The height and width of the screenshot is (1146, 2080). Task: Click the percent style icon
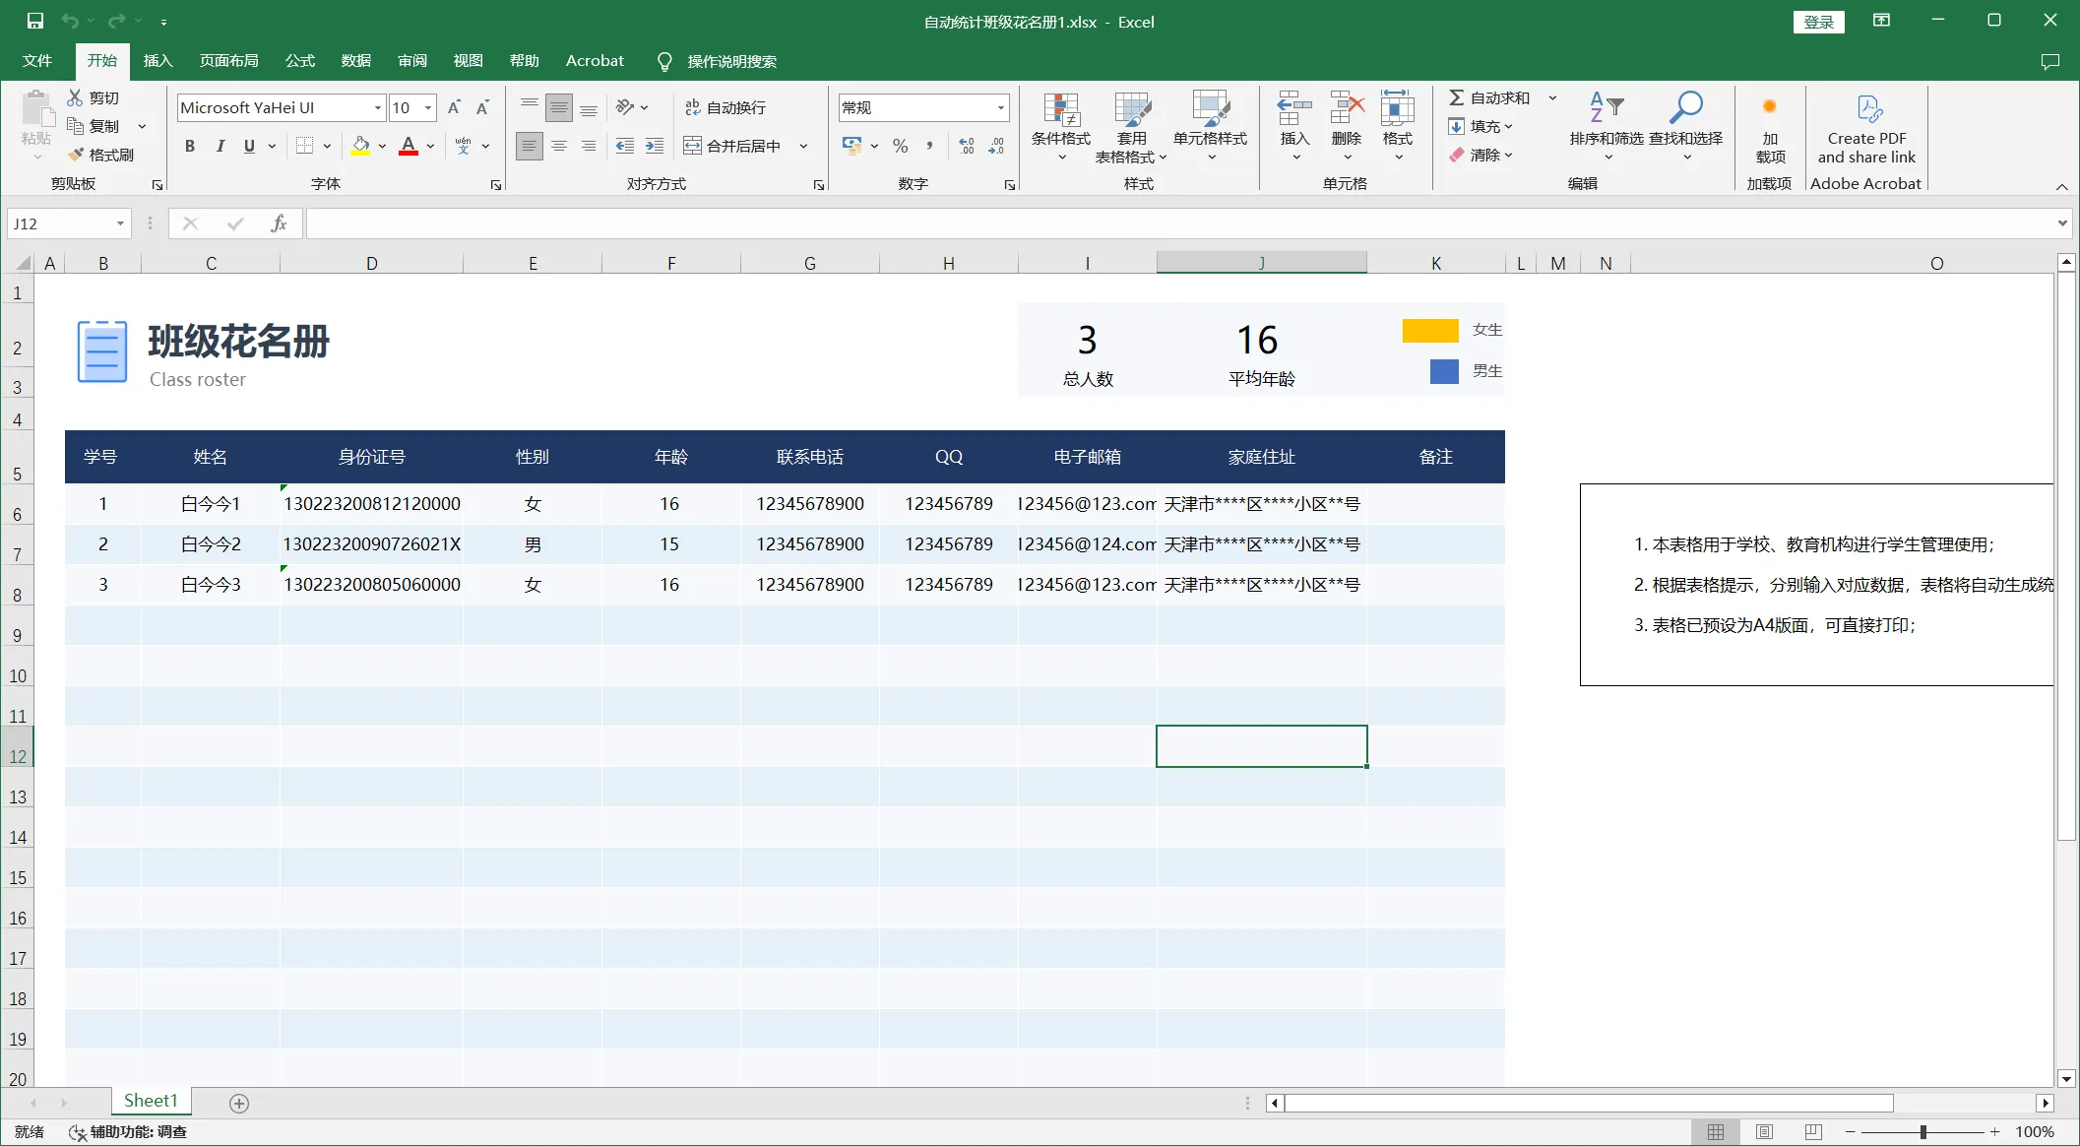click(900, 146)
